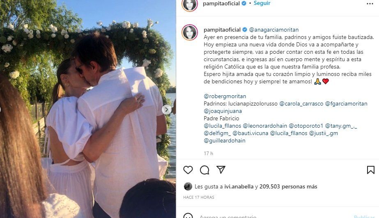This screenshot has width=379, height=218.
Task: Save the post with the bookmark icon
Action: tap(370, 170)
